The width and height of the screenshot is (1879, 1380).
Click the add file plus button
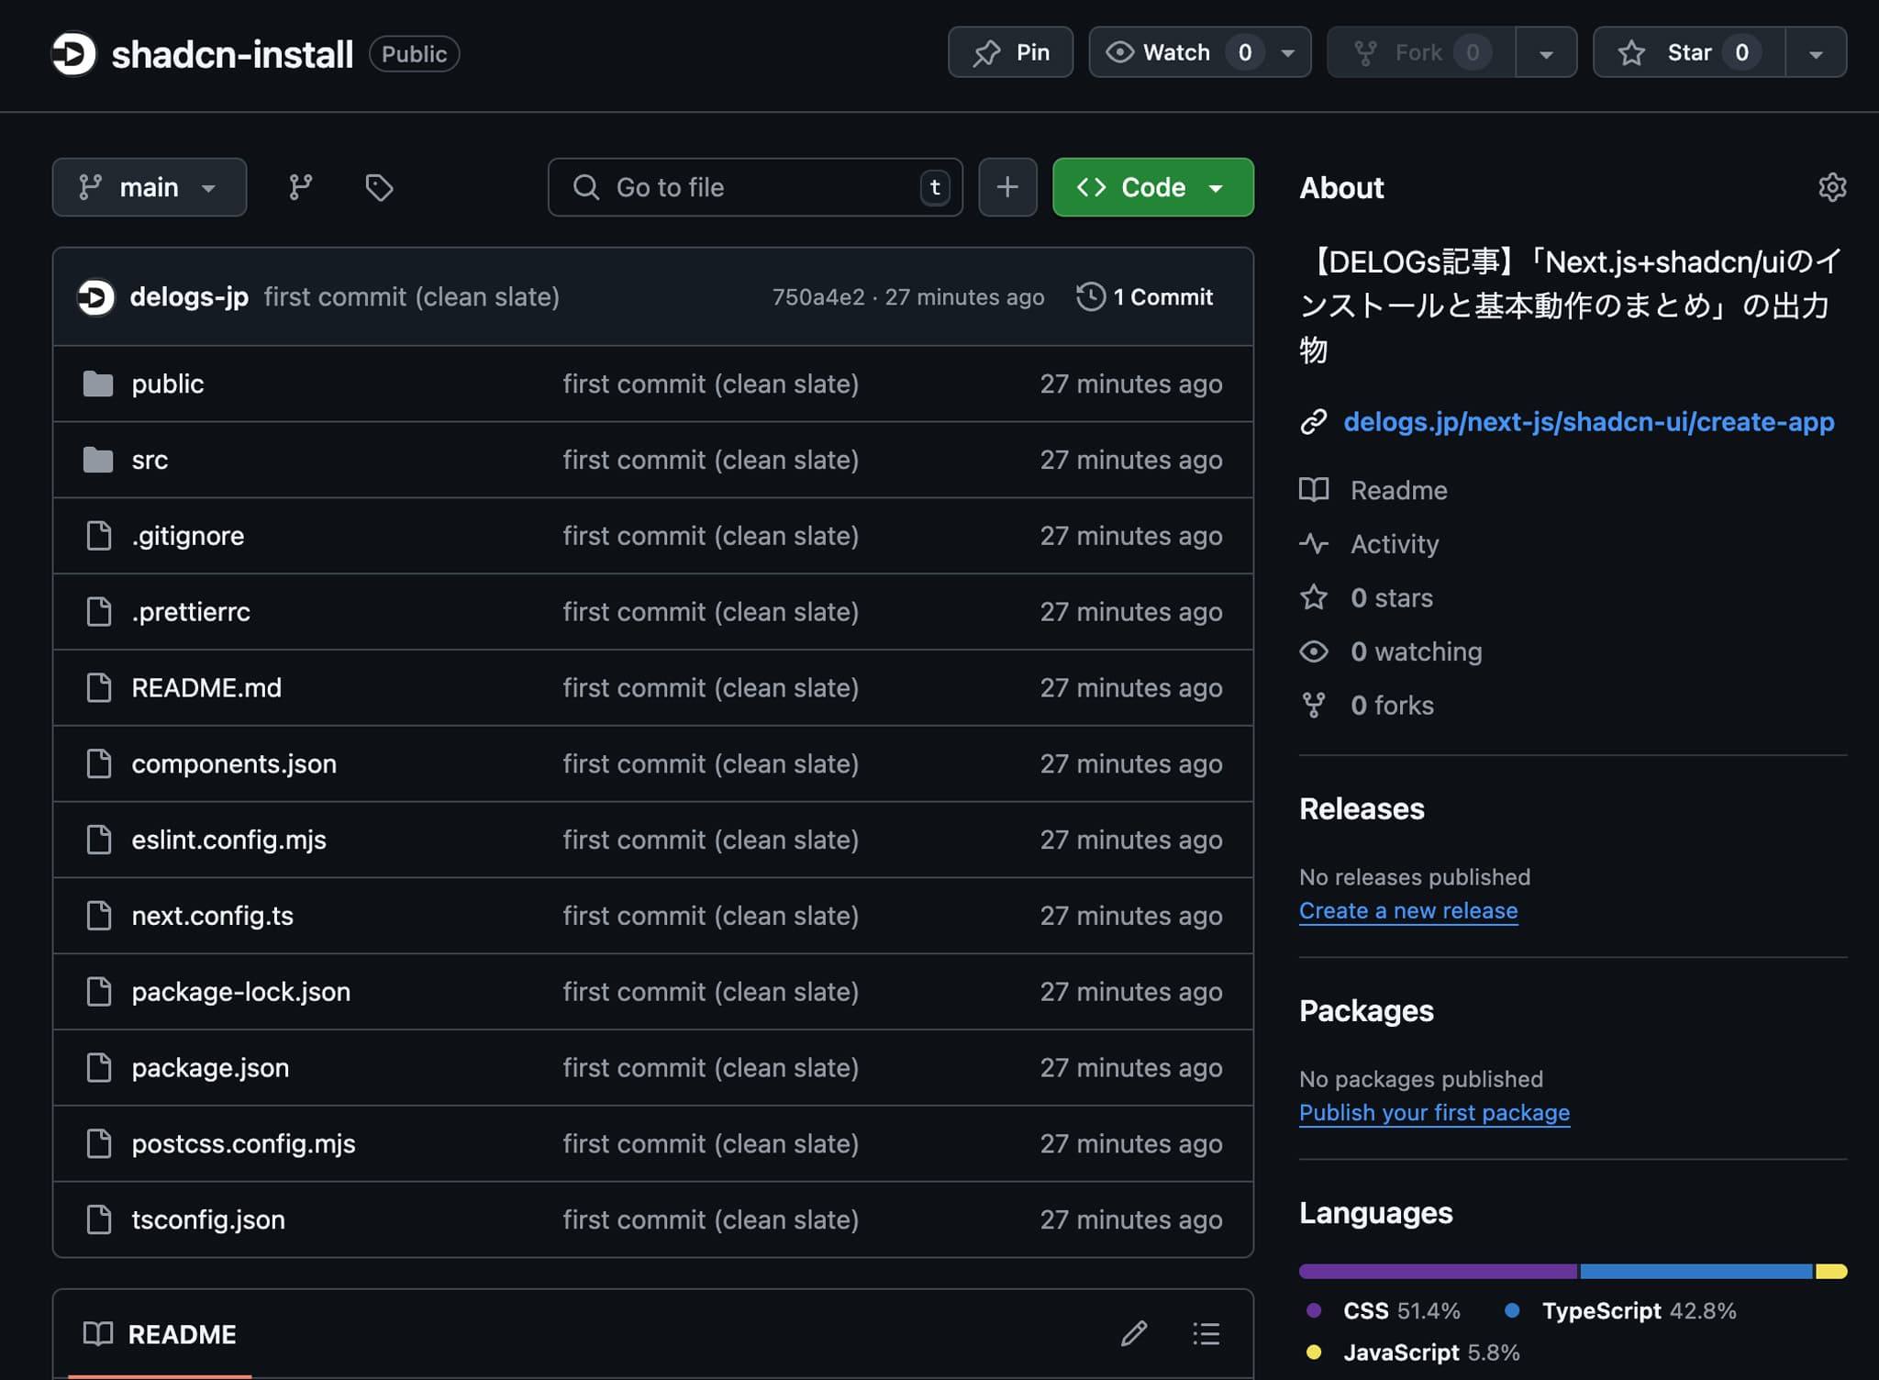[x=1007, y=187]
